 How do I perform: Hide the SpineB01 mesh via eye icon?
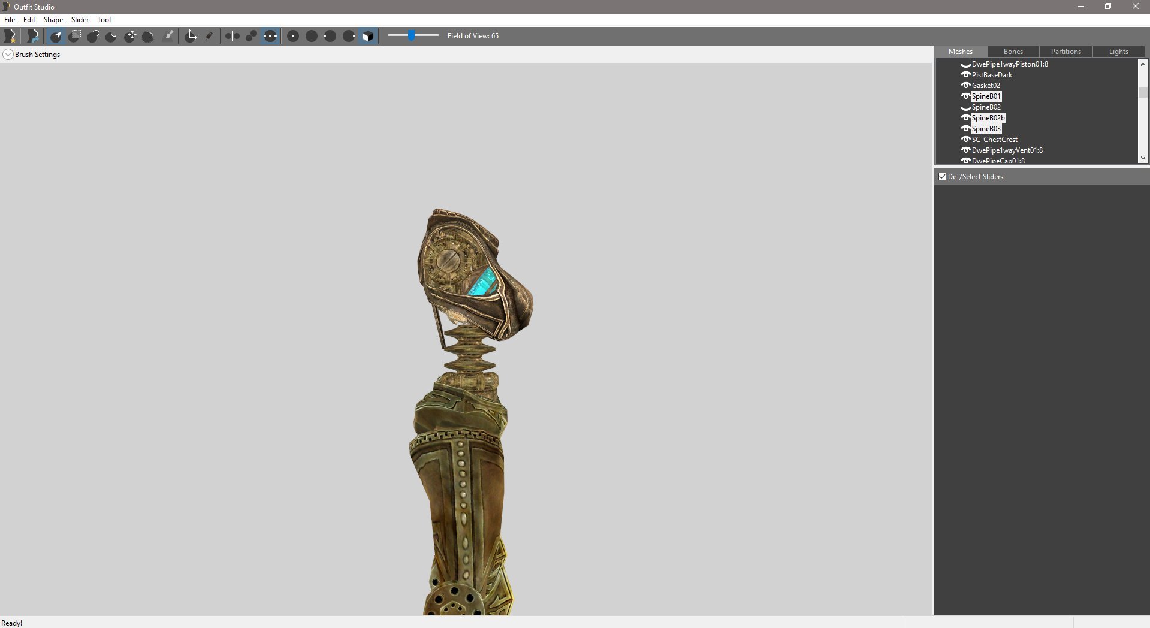click(x=965, y=96)
